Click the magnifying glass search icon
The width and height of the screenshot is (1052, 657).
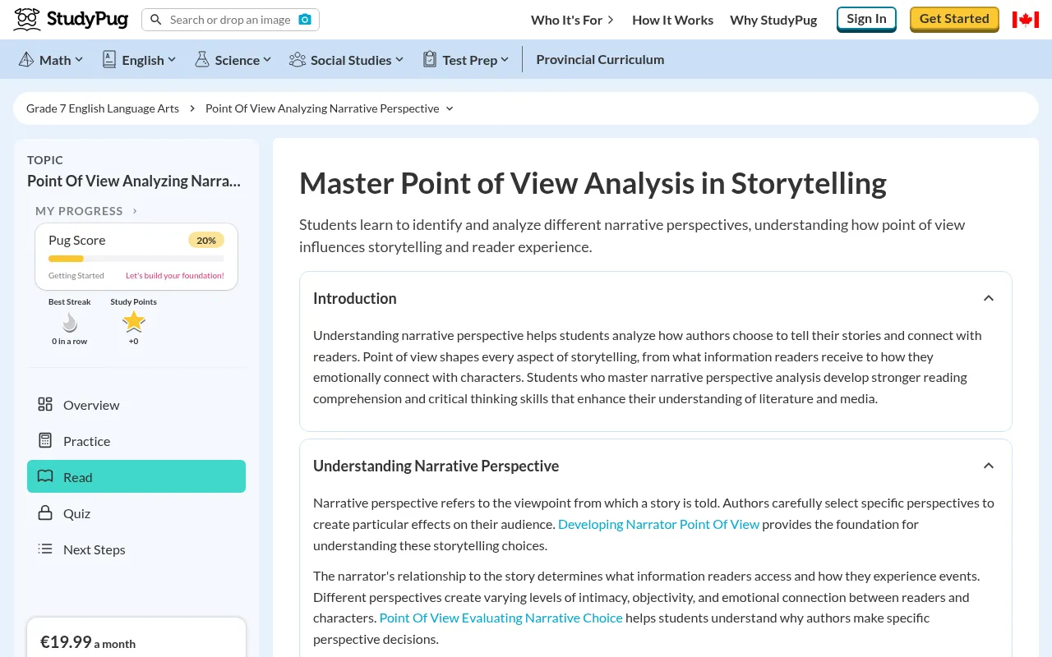[156, 20]
